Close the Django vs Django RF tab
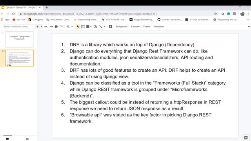 point(40,7)
